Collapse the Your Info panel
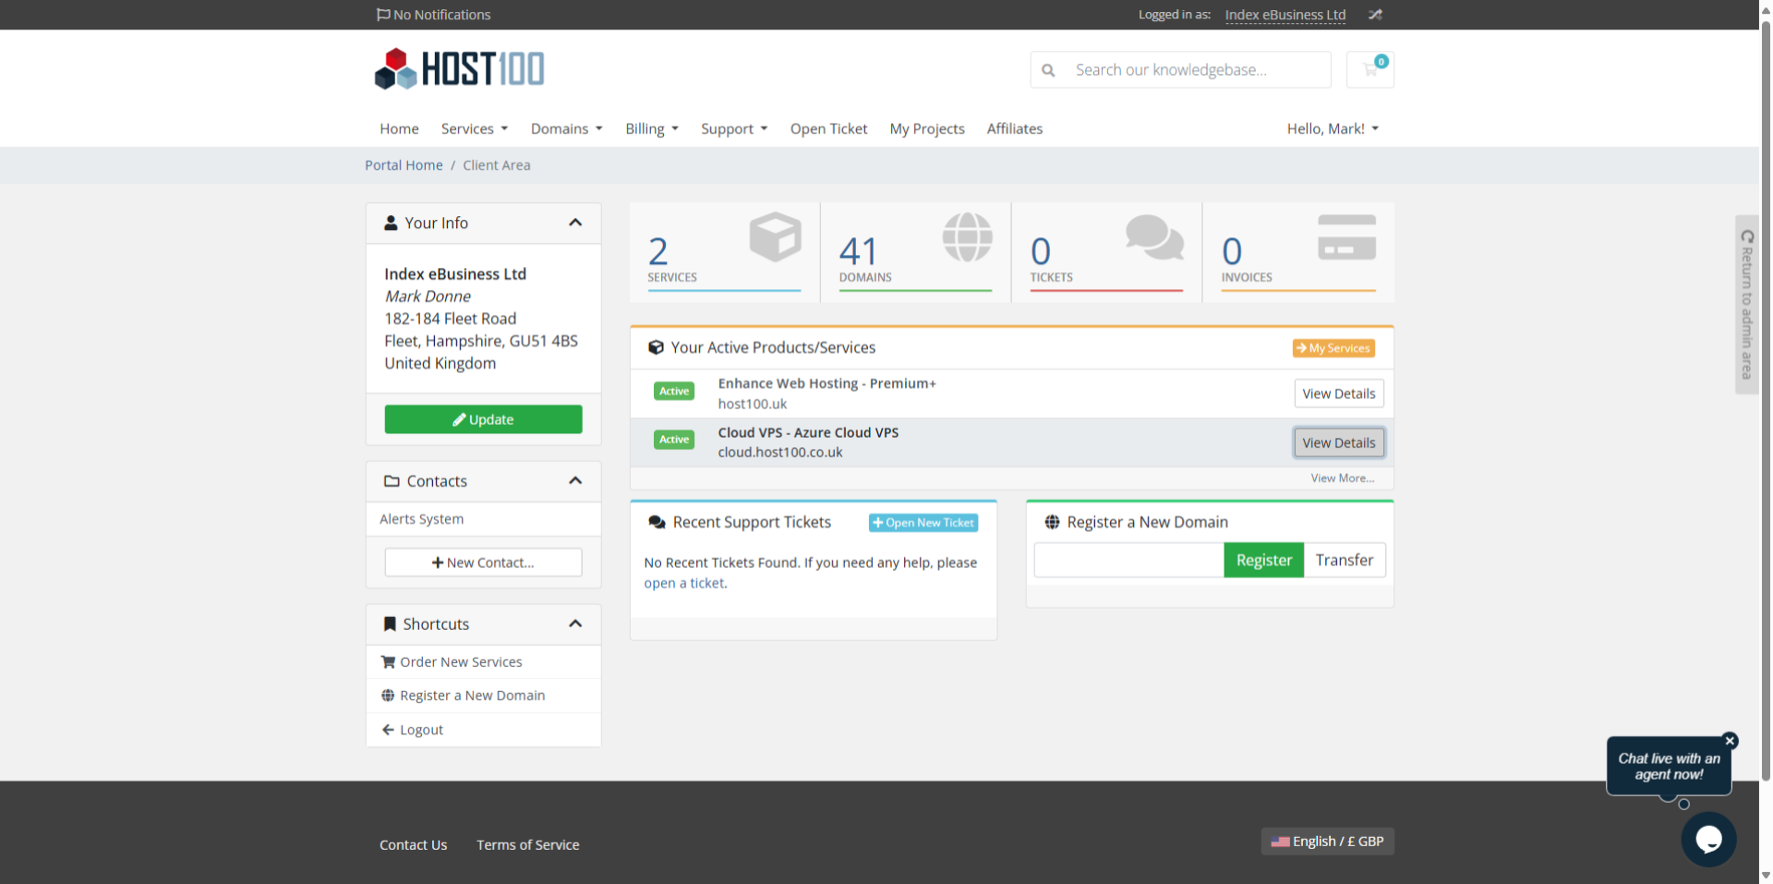The height and width of the screenshot is (884, 1773). (x=575, y=223)
